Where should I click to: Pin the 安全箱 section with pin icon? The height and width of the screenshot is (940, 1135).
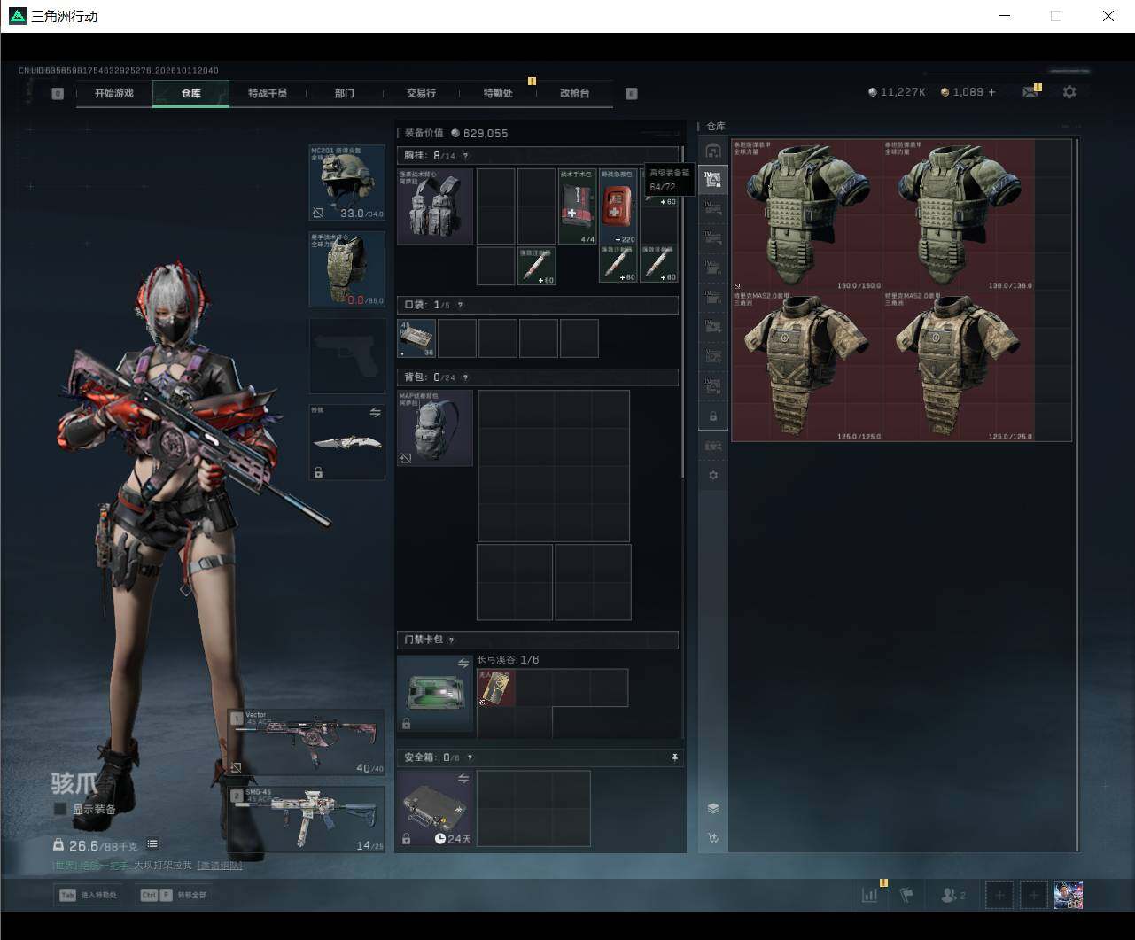pyautogui.click(x=674, y=757)
